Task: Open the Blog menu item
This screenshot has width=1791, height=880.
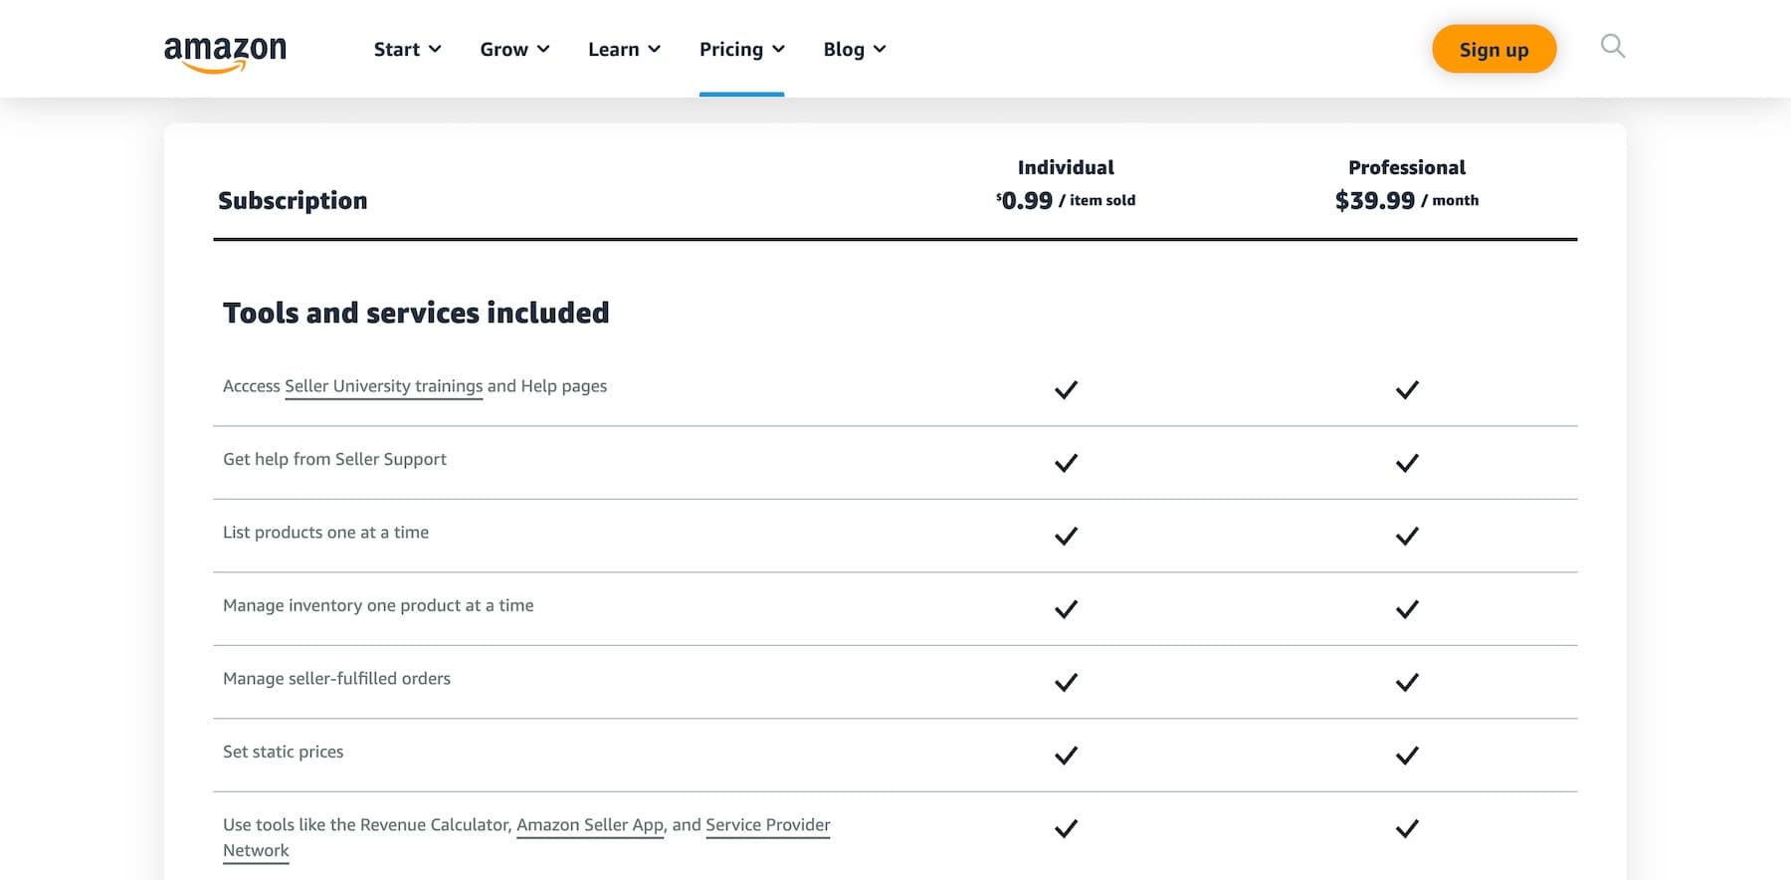Action: click(854, 50)
